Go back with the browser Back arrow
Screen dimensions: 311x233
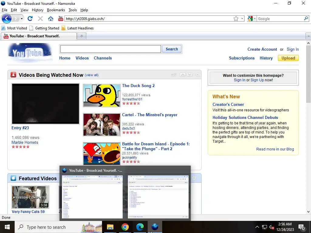[7, 19]
